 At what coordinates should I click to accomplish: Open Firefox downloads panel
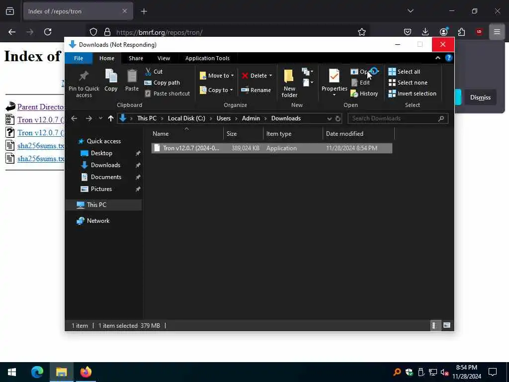(x=425, y=32)
